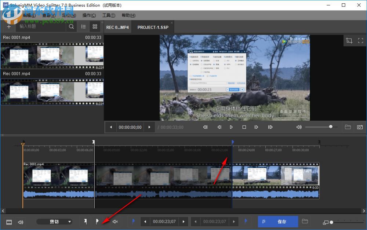Image resolution: width=367 pixels, height=230 pixels.
Task: Add a new clip with the plus icon
Action: click(8, 26)
